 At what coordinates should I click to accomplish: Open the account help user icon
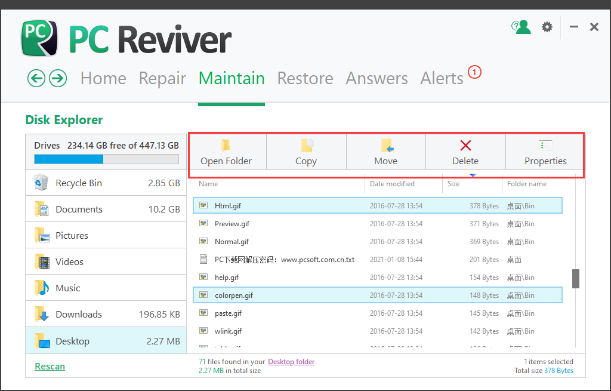[x=521, y=27]
